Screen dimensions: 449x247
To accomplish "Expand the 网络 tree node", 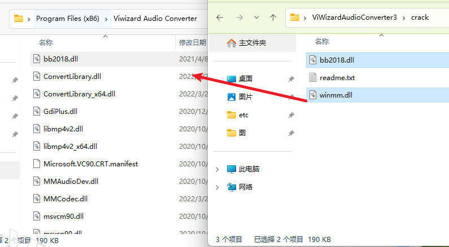I will (217, 187).
